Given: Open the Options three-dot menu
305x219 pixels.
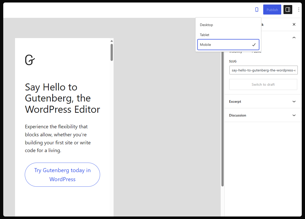Looking at the screenshot, I should [x=298, y=10].
